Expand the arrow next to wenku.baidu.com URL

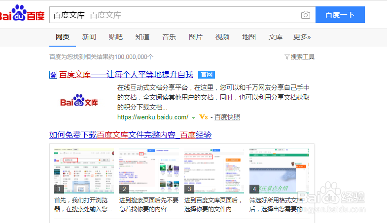193,118
